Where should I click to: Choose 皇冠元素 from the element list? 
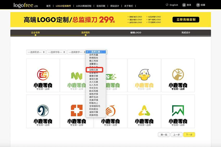[x=96, y=79]
